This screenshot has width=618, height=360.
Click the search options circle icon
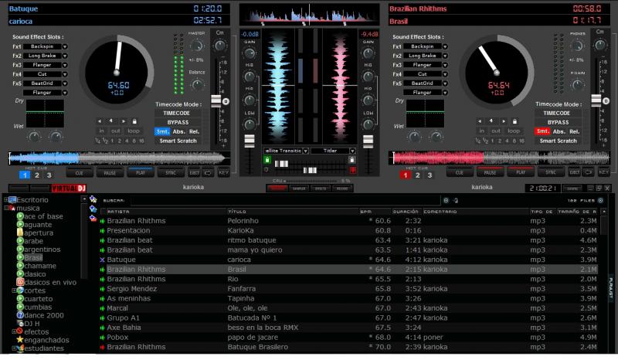tap(446, 200)
